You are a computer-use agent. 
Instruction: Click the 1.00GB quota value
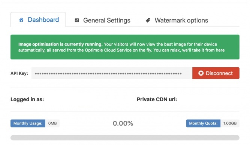[230, 123]
